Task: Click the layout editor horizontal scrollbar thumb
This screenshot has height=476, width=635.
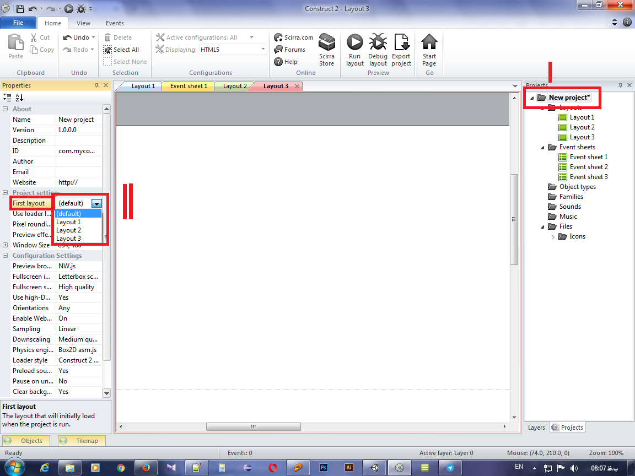Action: pos(254,426)
